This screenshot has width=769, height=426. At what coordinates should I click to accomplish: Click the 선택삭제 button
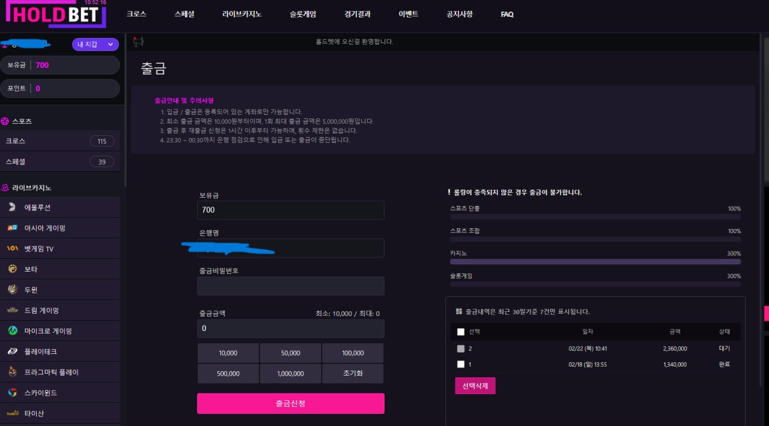475,386
